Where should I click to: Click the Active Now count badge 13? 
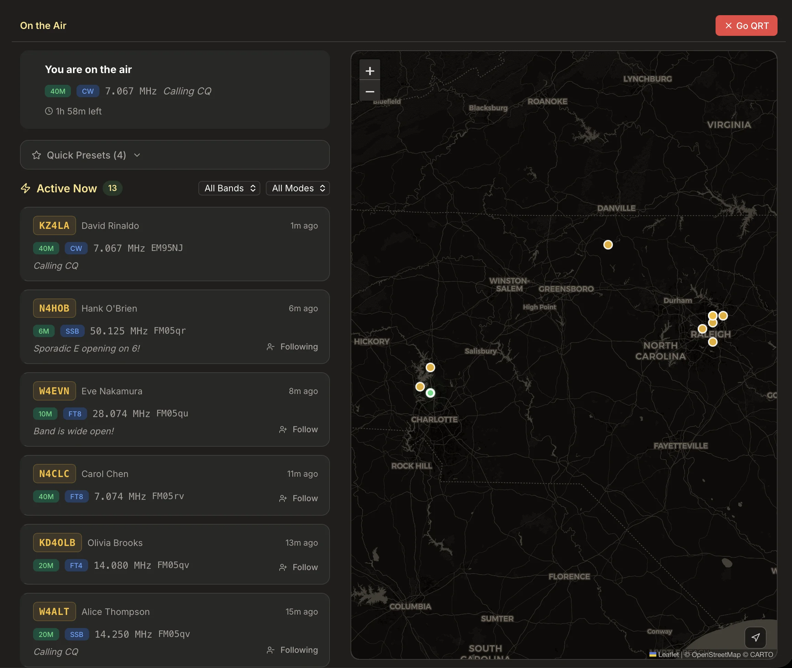point(112,188)
